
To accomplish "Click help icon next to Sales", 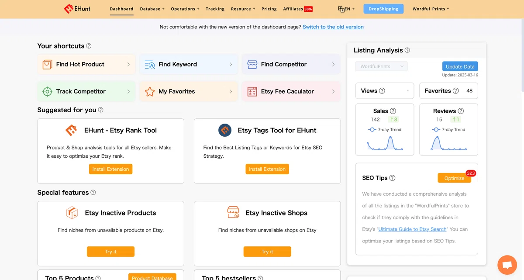I will coord(393,111).
